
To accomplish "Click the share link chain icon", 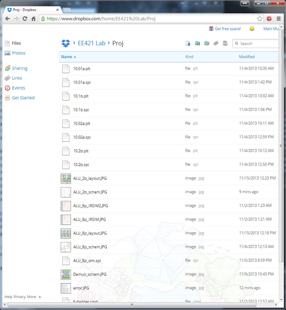I will coord(216,43).
